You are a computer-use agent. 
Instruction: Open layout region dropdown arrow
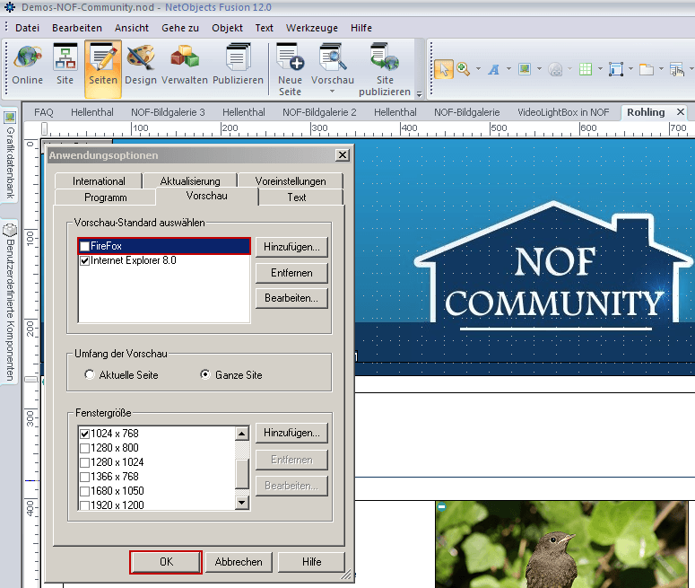[630, 69]
